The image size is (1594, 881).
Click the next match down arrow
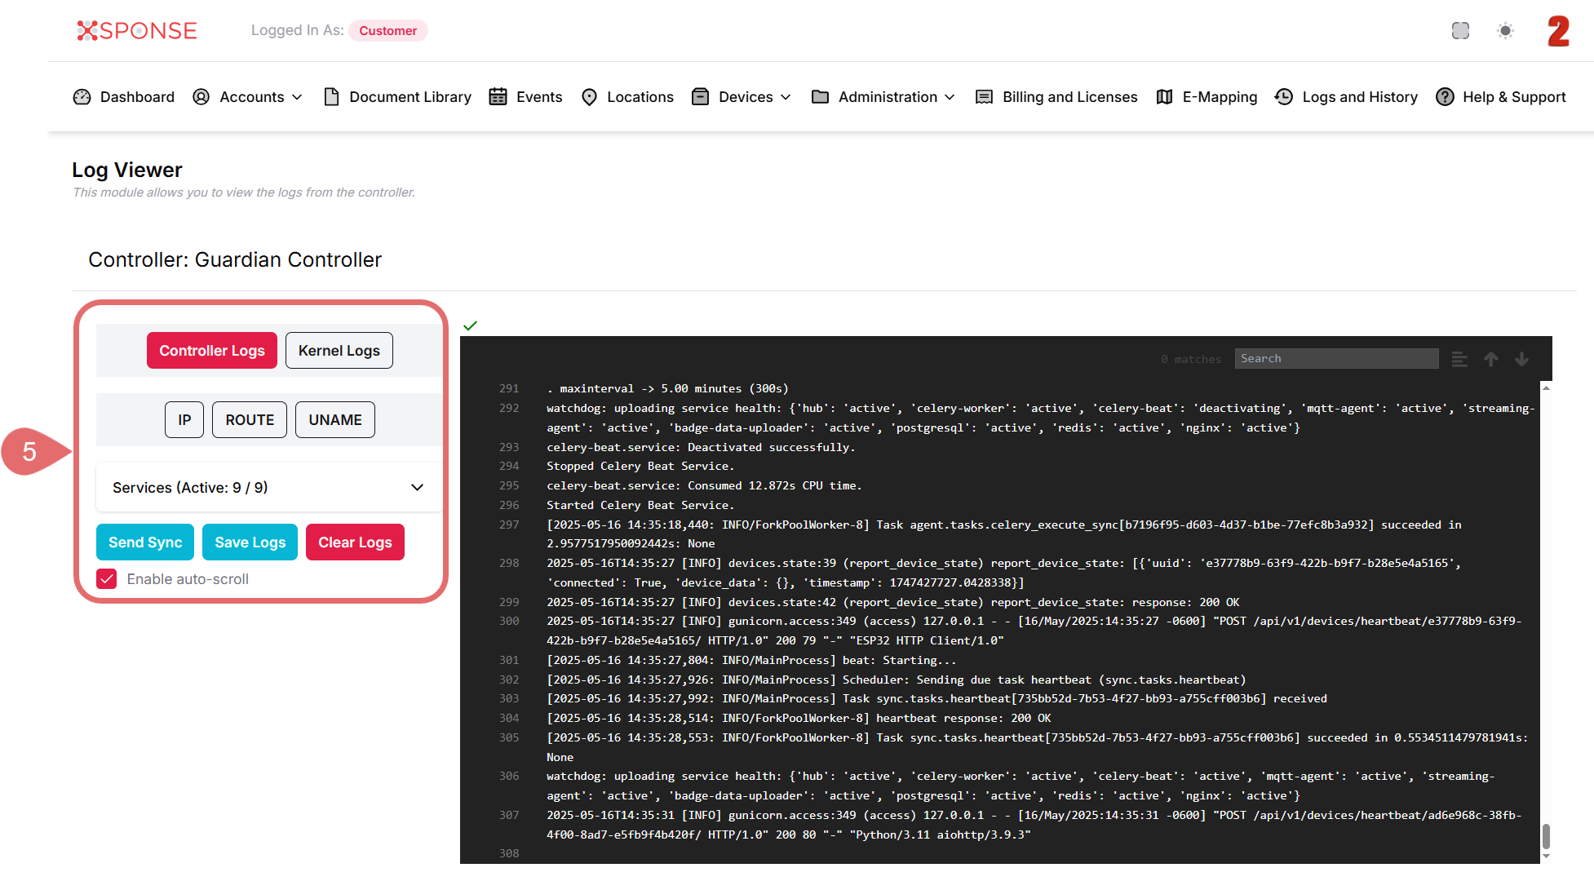(x=1521, y=359)
